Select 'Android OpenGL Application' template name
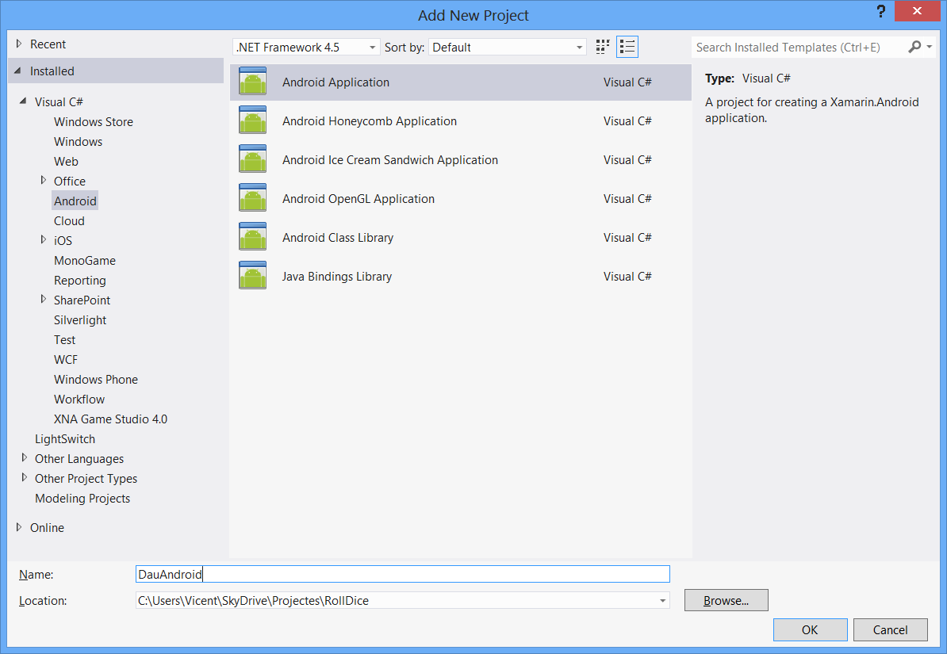947x654 pixels. coord(358,199)
